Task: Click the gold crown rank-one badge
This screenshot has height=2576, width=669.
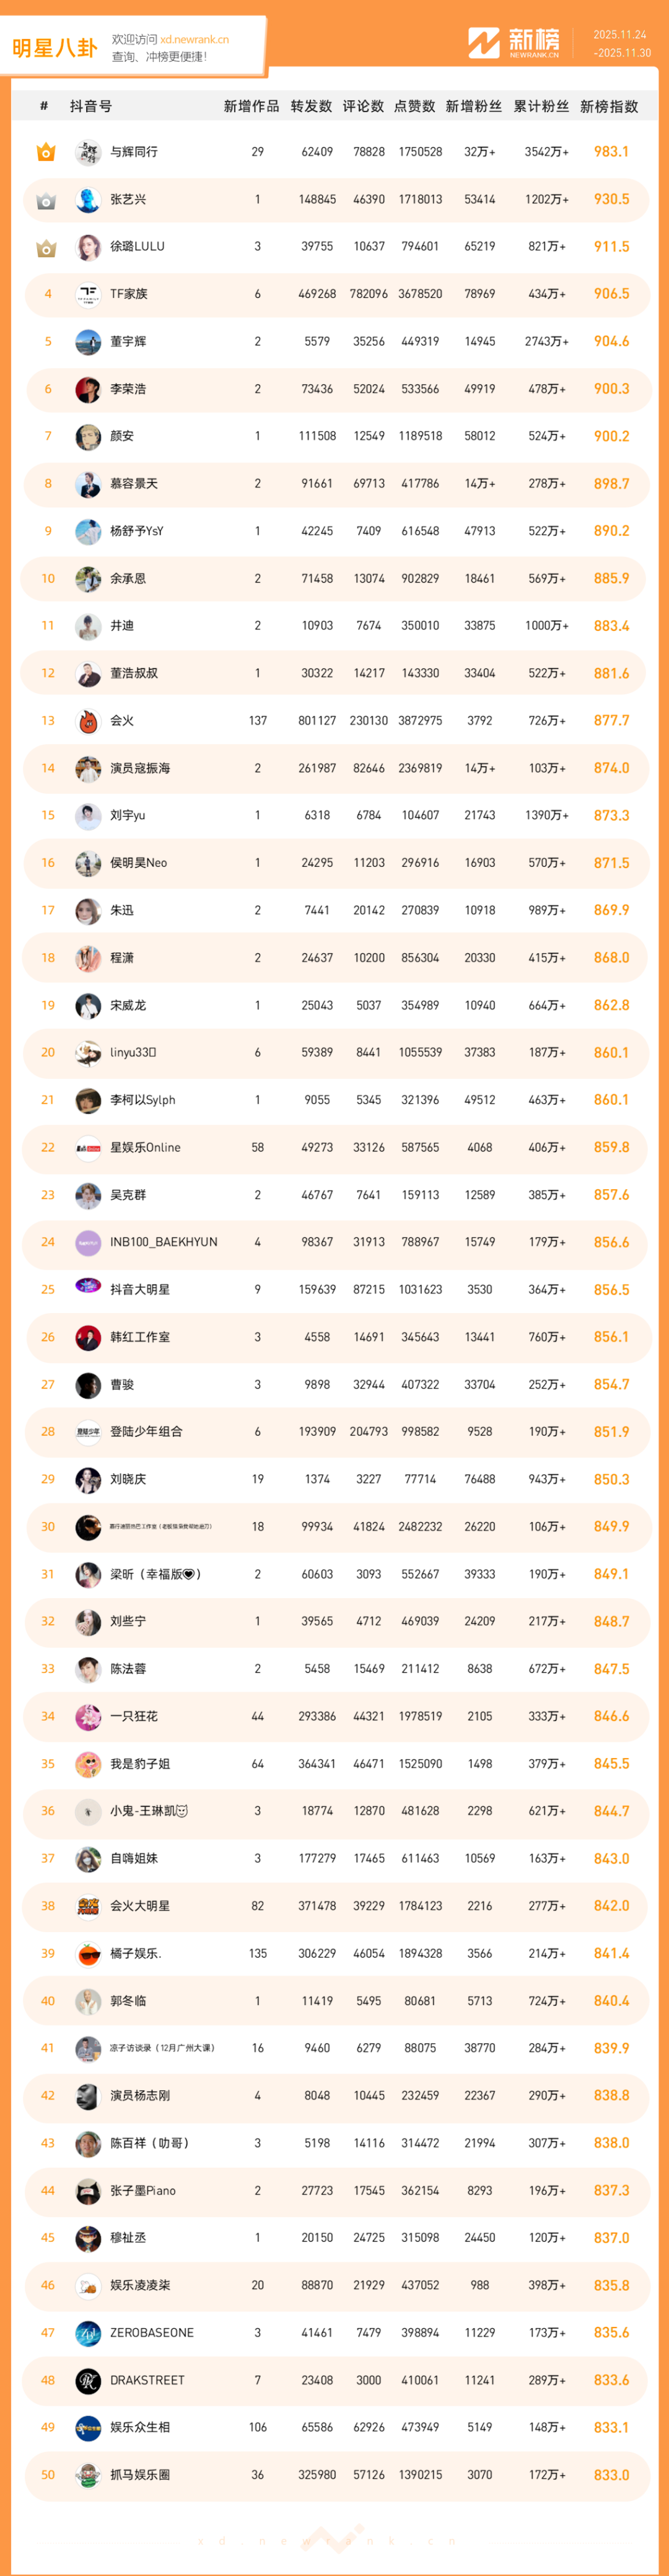Action: click(x=46, y=152)
